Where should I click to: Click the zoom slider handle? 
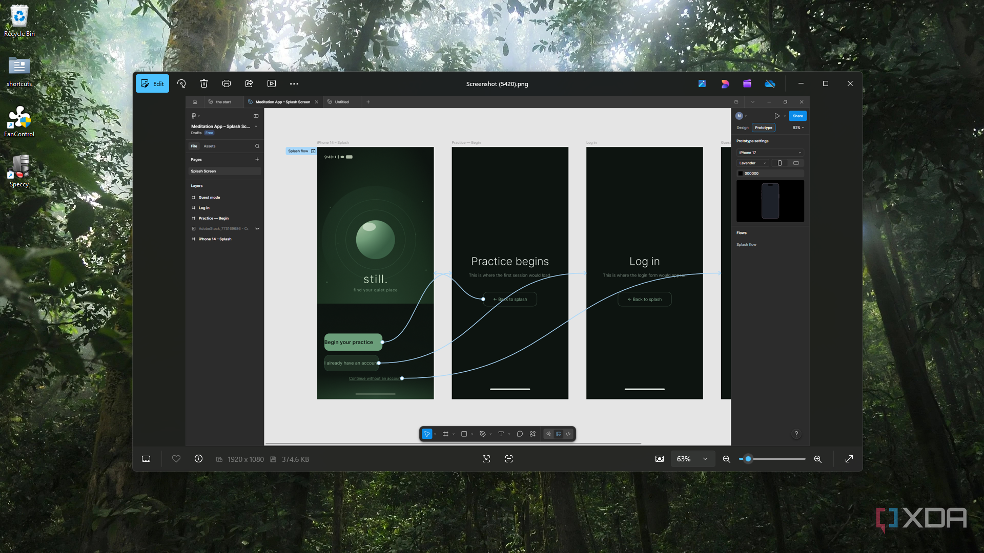click(x=748, y=459)
